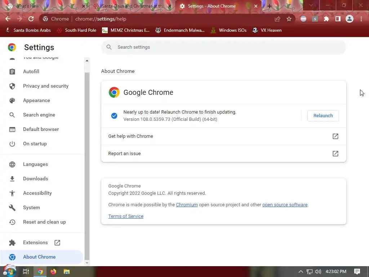Open Appearance settings
The height and width of the screenshot is (277, 369).
pos(42,100)
